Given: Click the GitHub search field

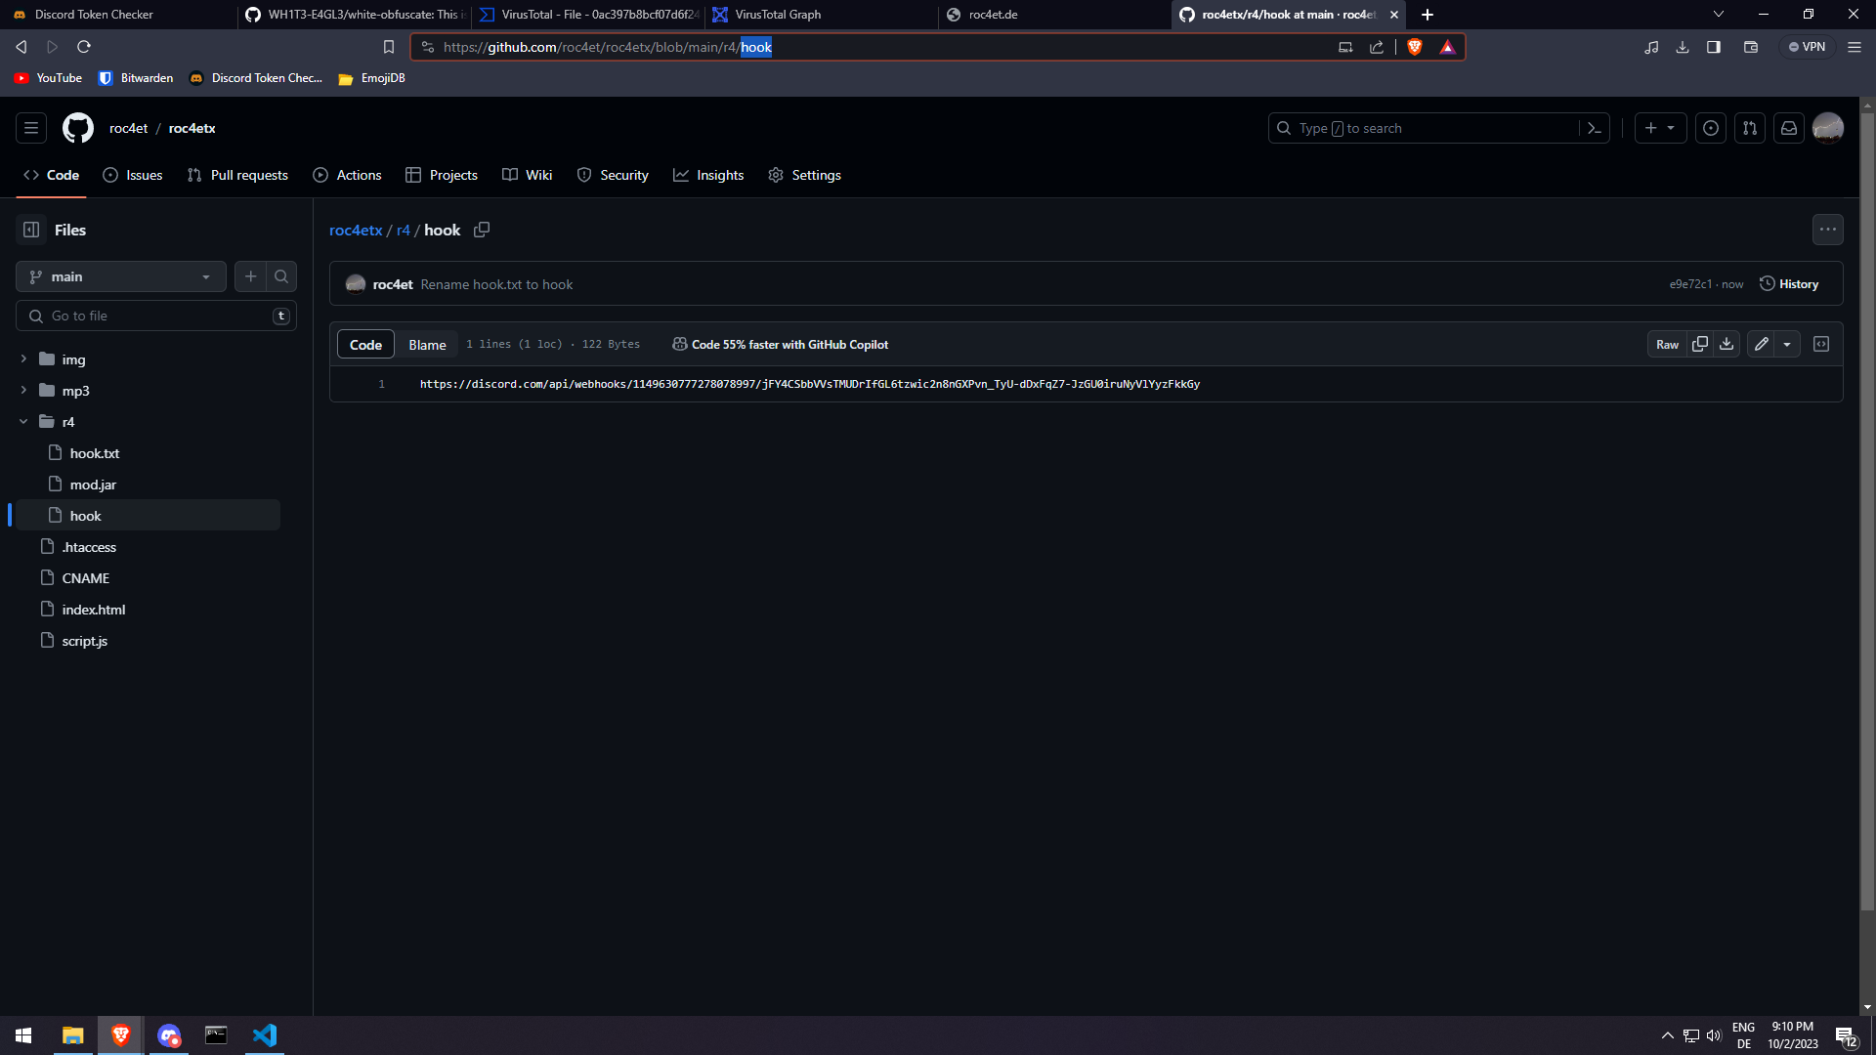Looking at the screenshot, I should (x=1438, y=128).
